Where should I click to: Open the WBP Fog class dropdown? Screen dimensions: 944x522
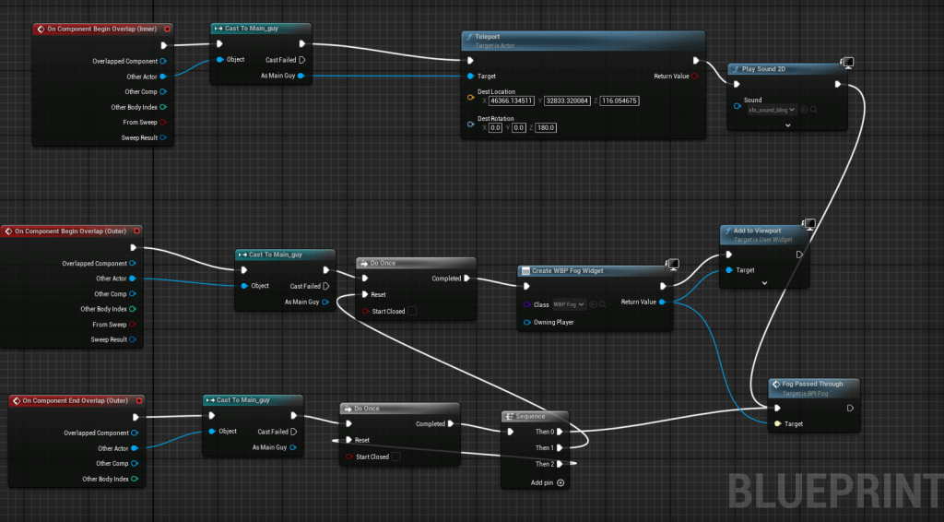click(x=569, y=304)
